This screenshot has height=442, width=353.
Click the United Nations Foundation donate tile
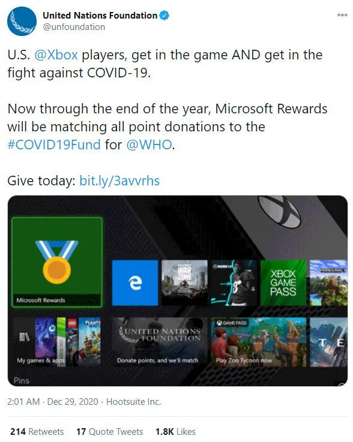pos(160,342)
